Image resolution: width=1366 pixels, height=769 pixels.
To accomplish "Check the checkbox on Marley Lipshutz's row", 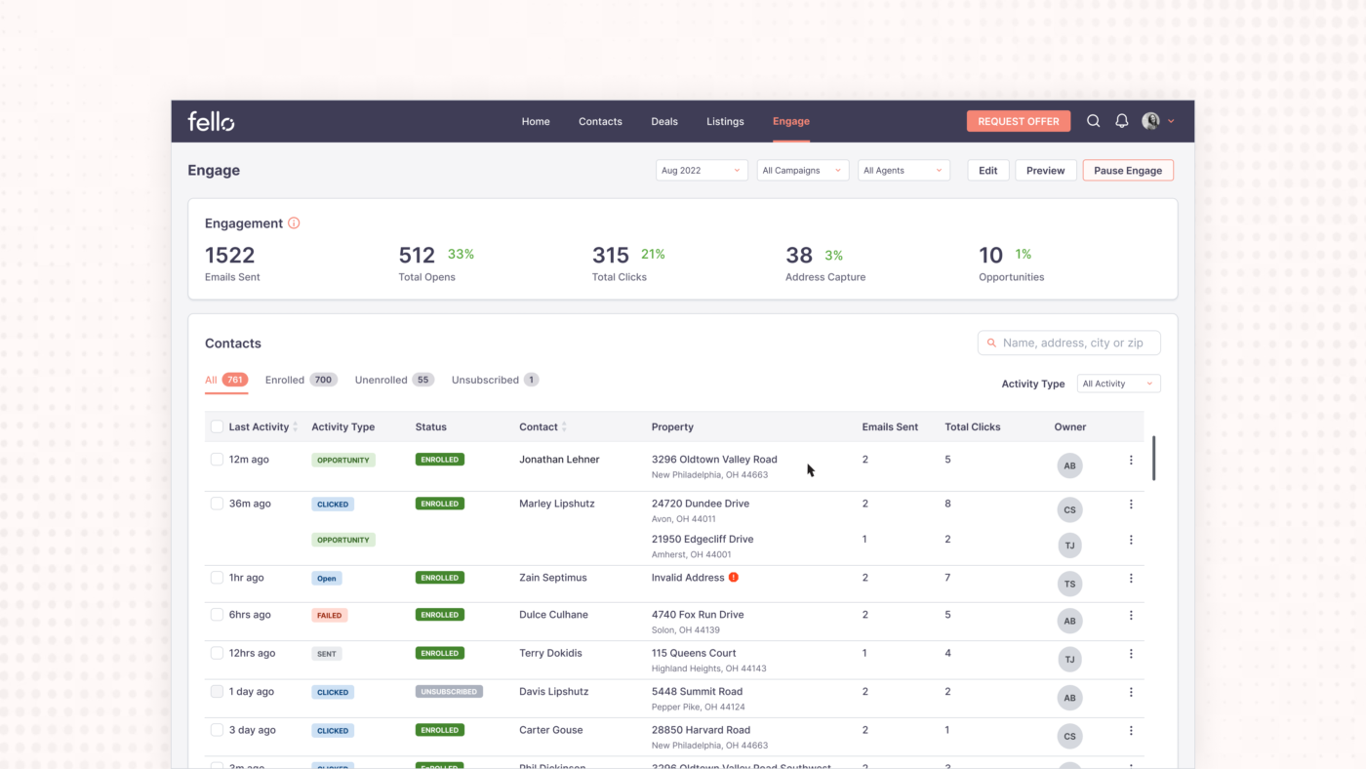I will point(216,503).
